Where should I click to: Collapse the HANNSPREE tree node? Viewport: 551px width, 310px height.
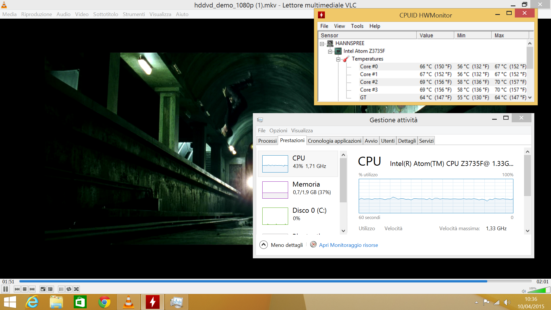pyautogui.click(x=322, y=44)
